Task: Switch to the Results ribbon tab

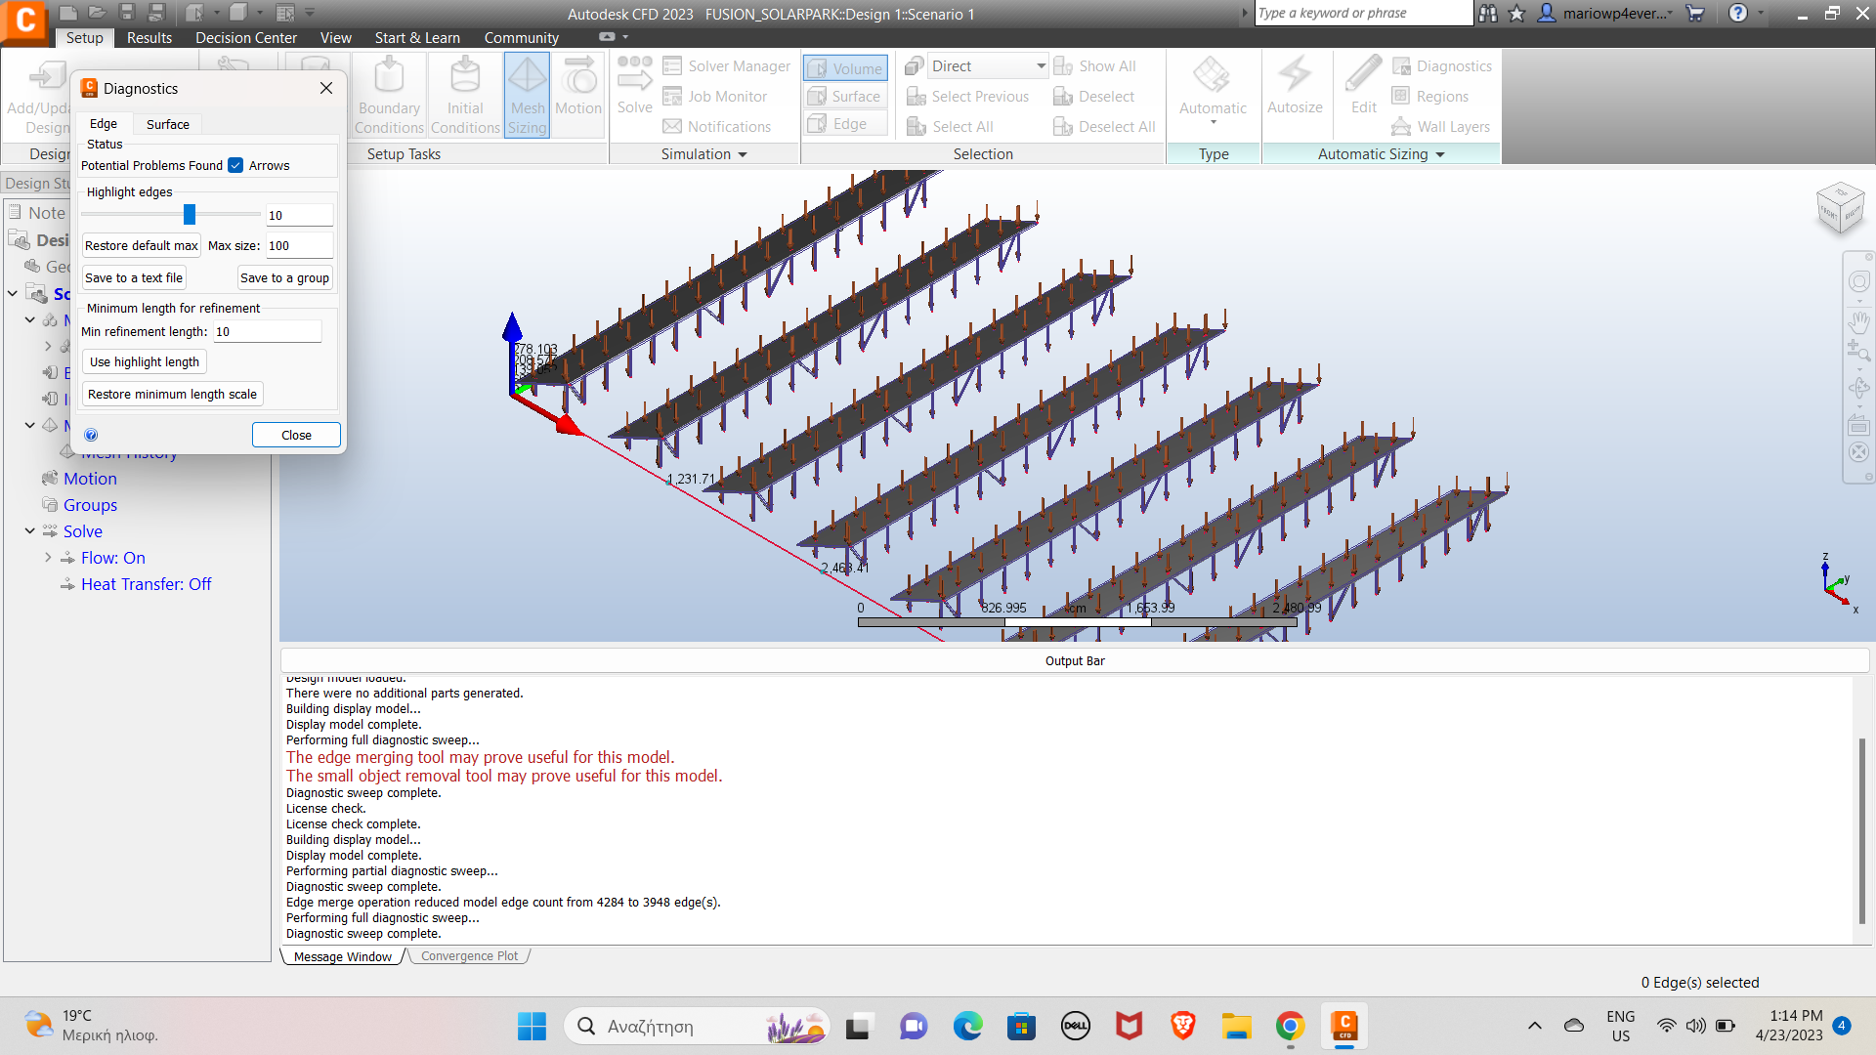Action: [x=149, y=37]
